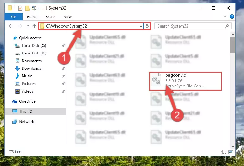Click pin icon next to Music
244x166 pixels.
point(63,76)
